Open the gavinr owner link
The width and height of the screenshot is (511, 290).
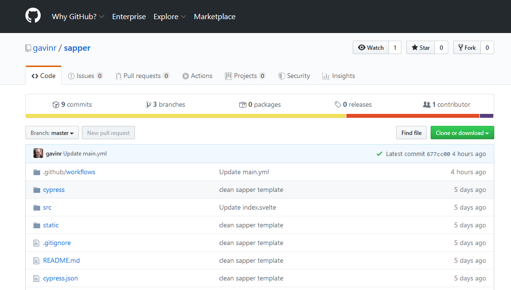44,48
